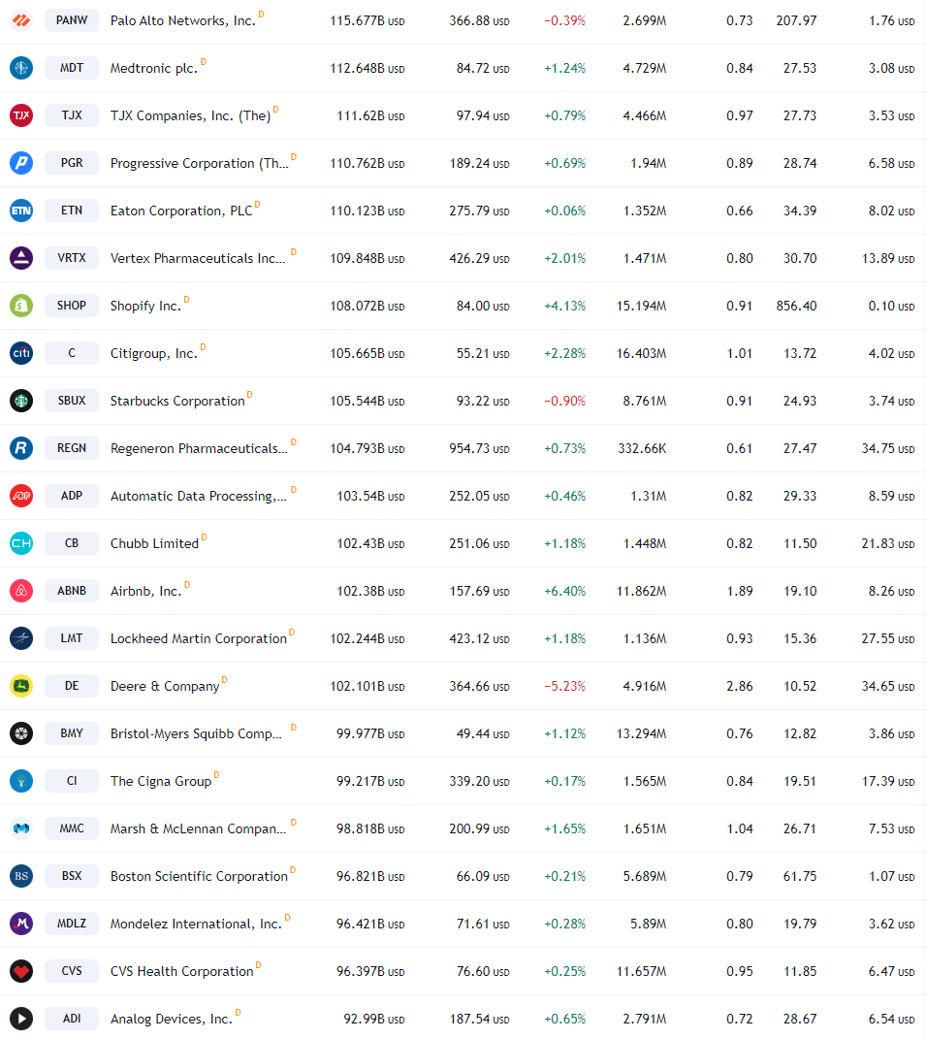Screen dimensions: 926x1039
Task: Click the Cigna Group logo icon
Action: tap(21, 781)
